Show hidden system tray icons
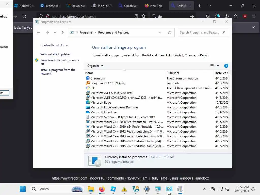Screen dimensions: 260x195 [205, 189]
